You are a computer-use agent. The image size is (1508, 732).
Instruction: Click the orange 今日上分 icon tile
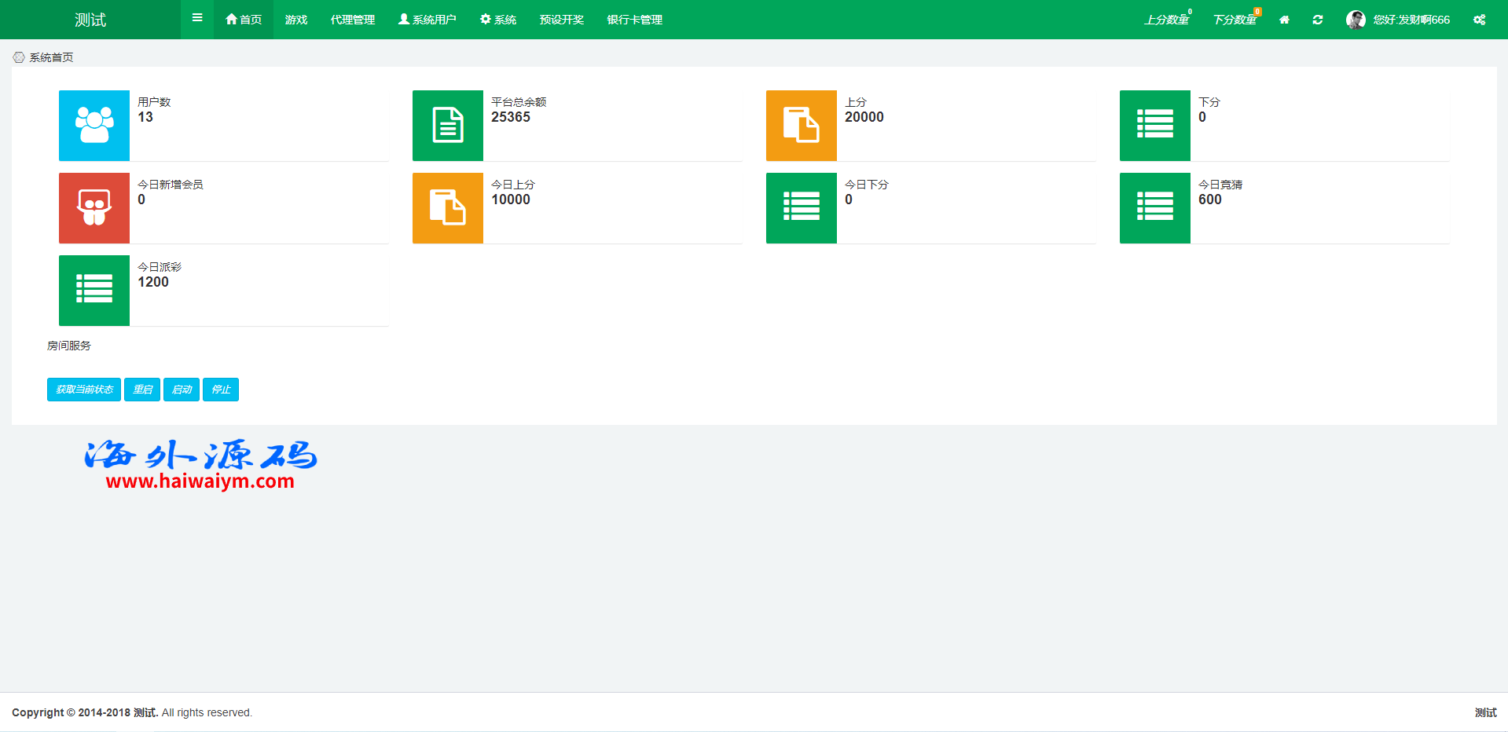tap(448, 208)
